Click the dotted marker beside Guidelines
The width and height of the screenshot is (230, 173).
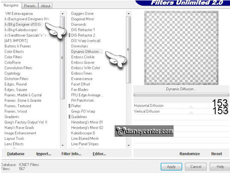tap(69, 117)
